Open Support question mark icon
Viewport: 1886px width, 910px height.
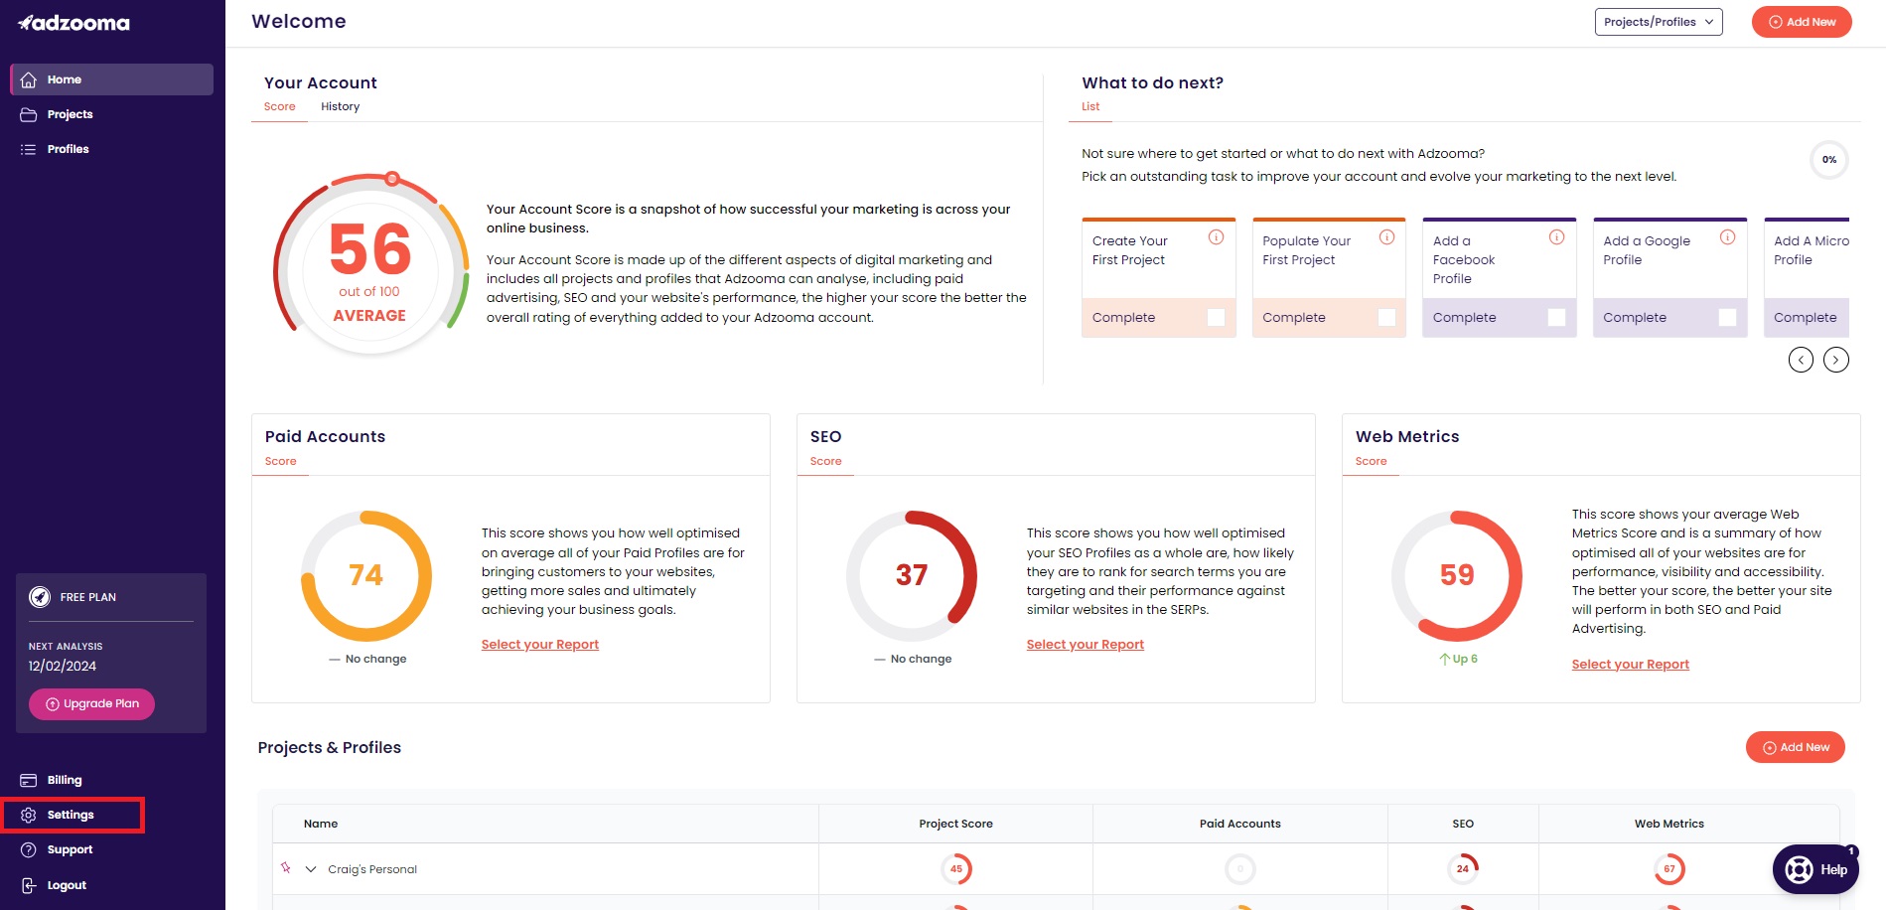point(29,849)
